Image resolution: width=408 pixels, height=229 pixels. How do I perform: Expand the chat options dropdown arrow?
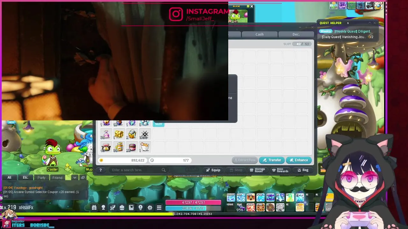75,177
